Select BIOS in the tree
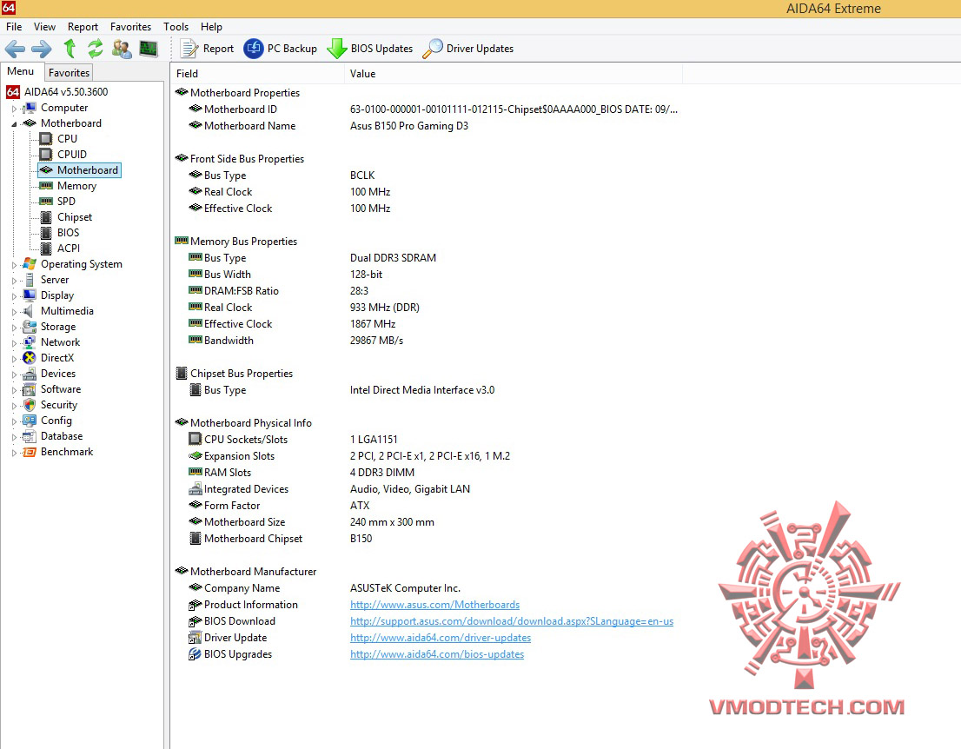 68,232
